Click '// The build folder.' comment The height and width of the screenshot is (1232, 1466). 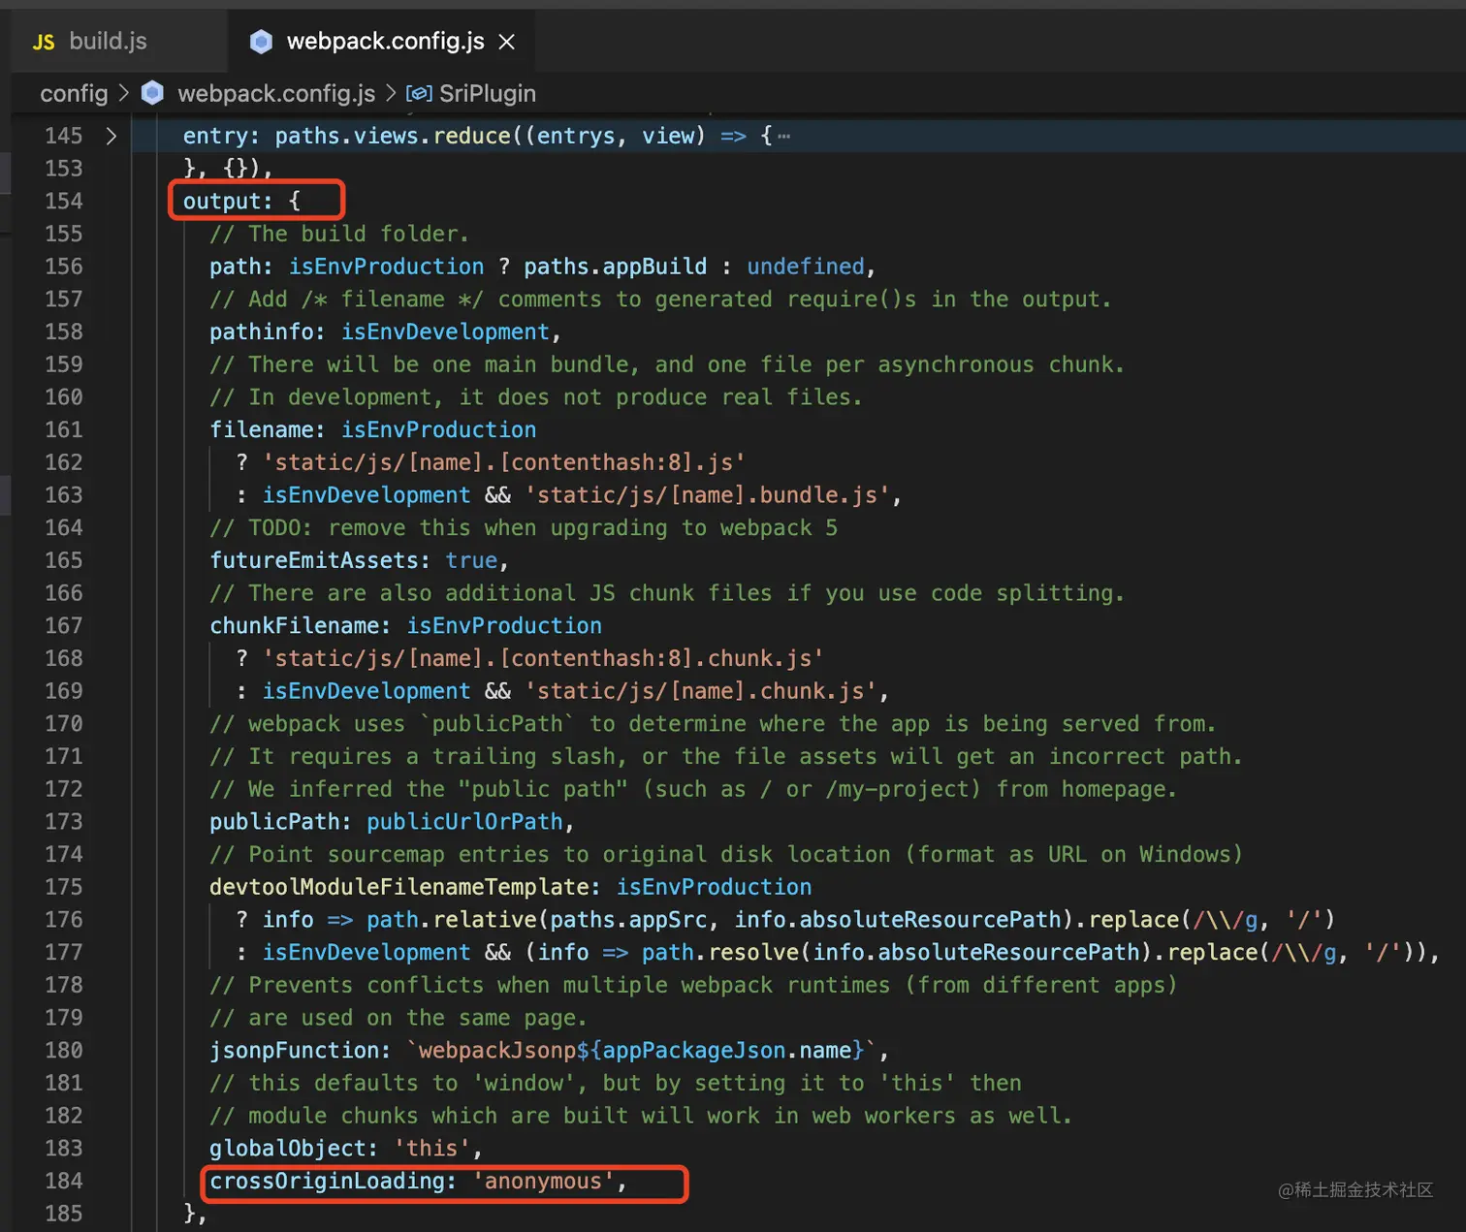coord(339,234)
